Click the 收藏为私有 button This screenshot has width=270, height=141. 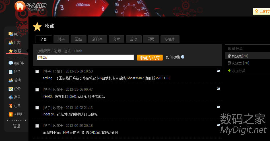tap(150, 58)
